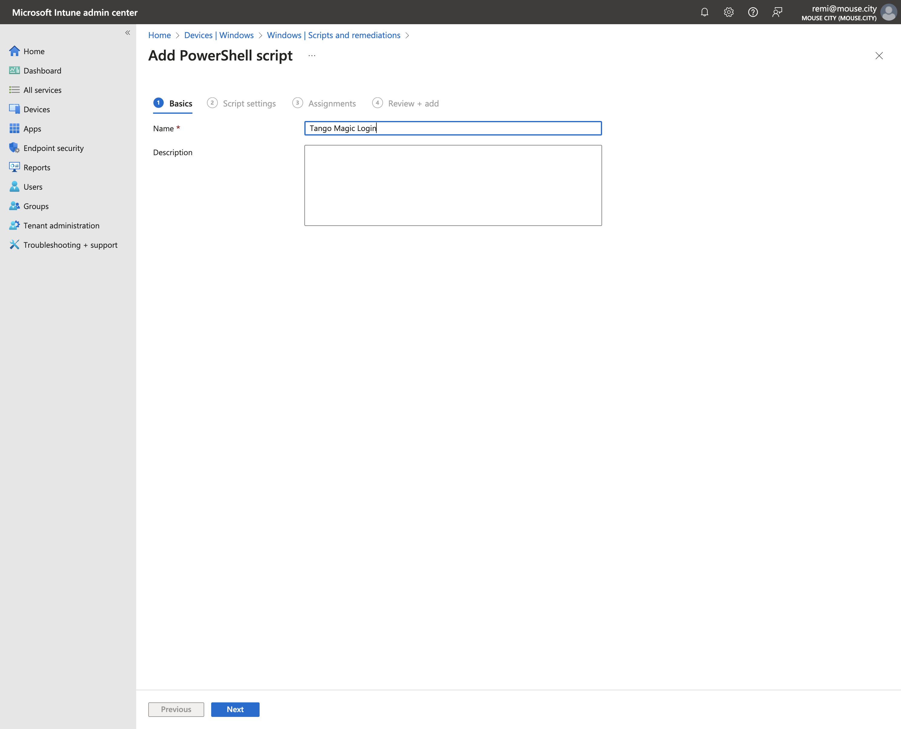Click the Home house icon in sidebar
This screenshot has width=901, height=729.
14,51
